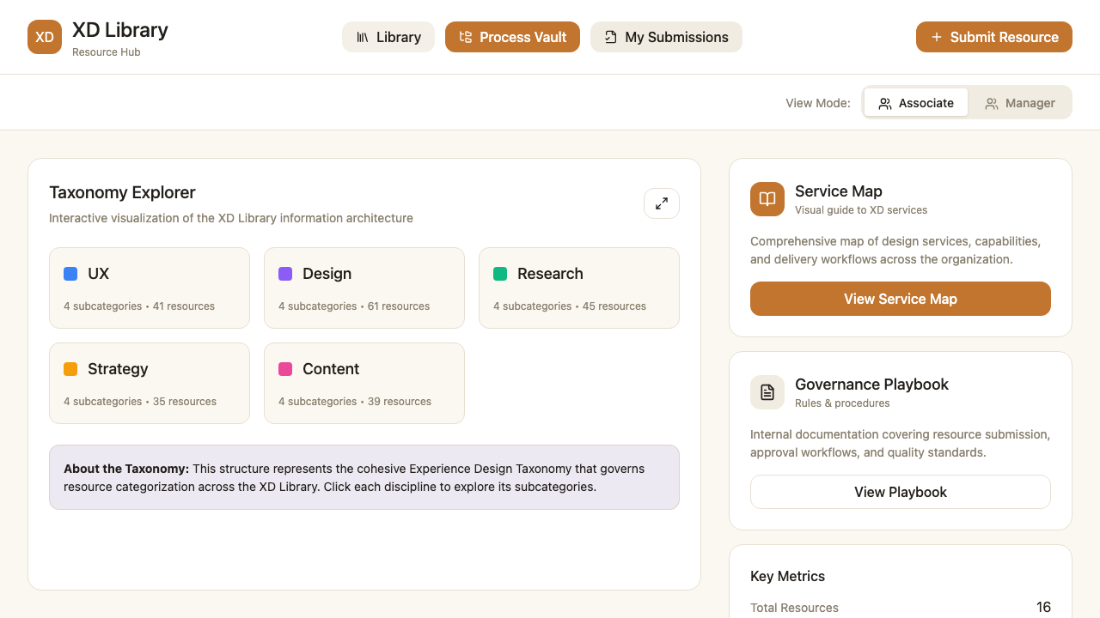Viewport: 1100px width, 618px height.
Task: Click the '4 subcategories • 45 resources' text
Action: click(570, 306)
